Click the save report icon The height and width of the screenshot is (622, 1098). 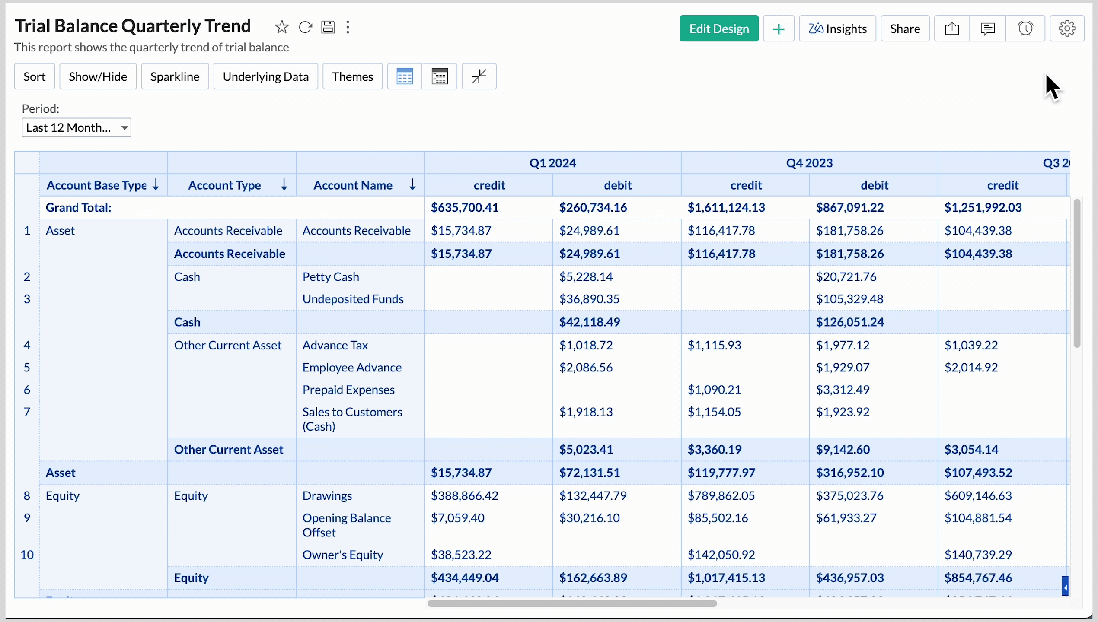(x=328, y=27)
